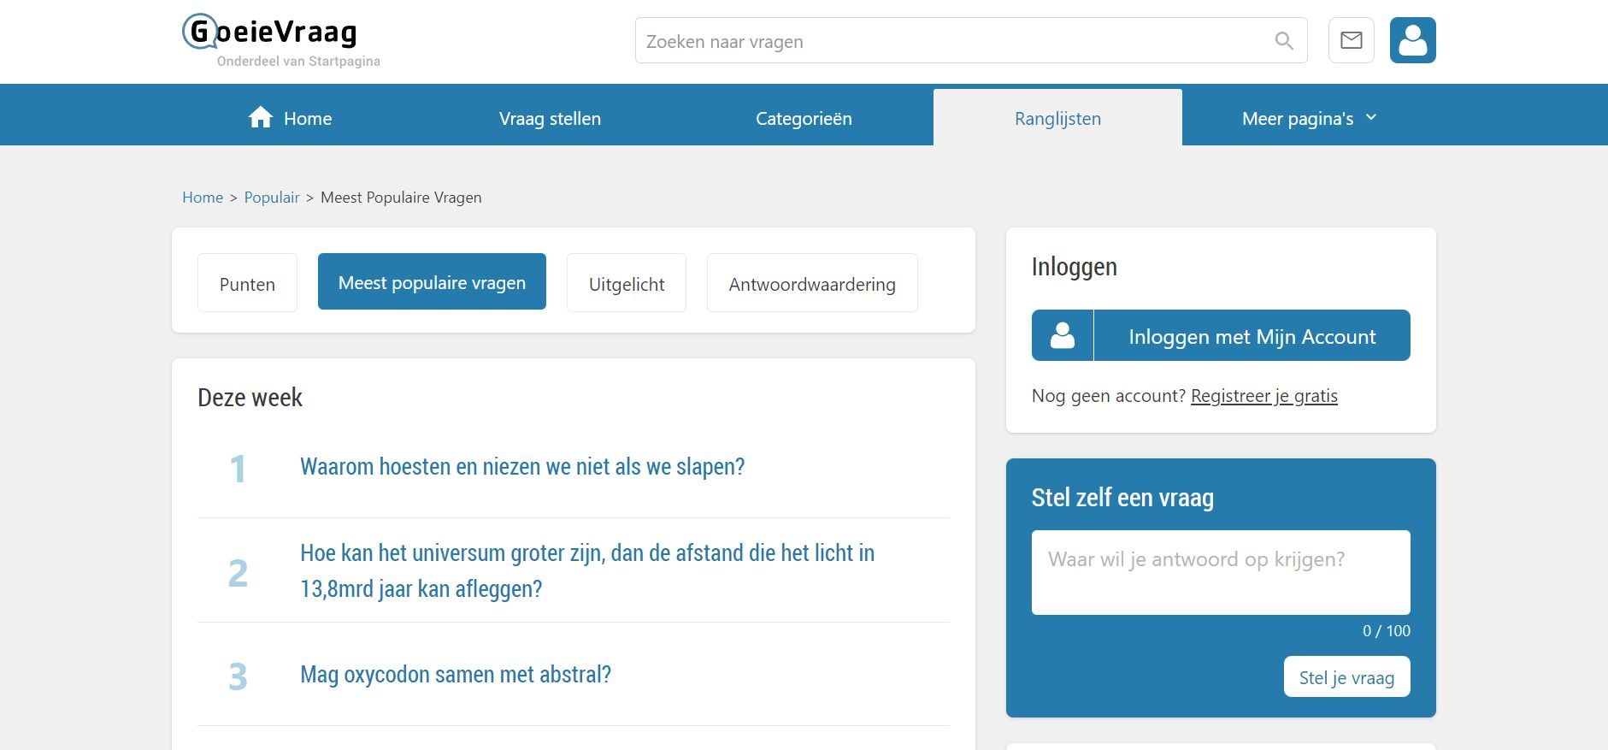
Task: Open the messages envelope icon
Action: 1351,40
